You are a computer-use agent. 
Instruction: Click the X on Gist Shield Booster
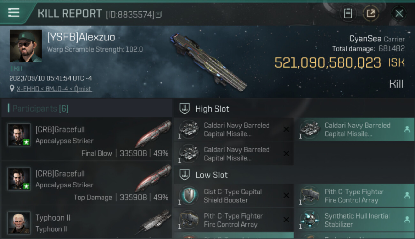286,196
